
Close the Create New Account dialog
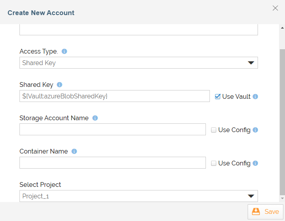pyautogui.click(x=275, y=8)
